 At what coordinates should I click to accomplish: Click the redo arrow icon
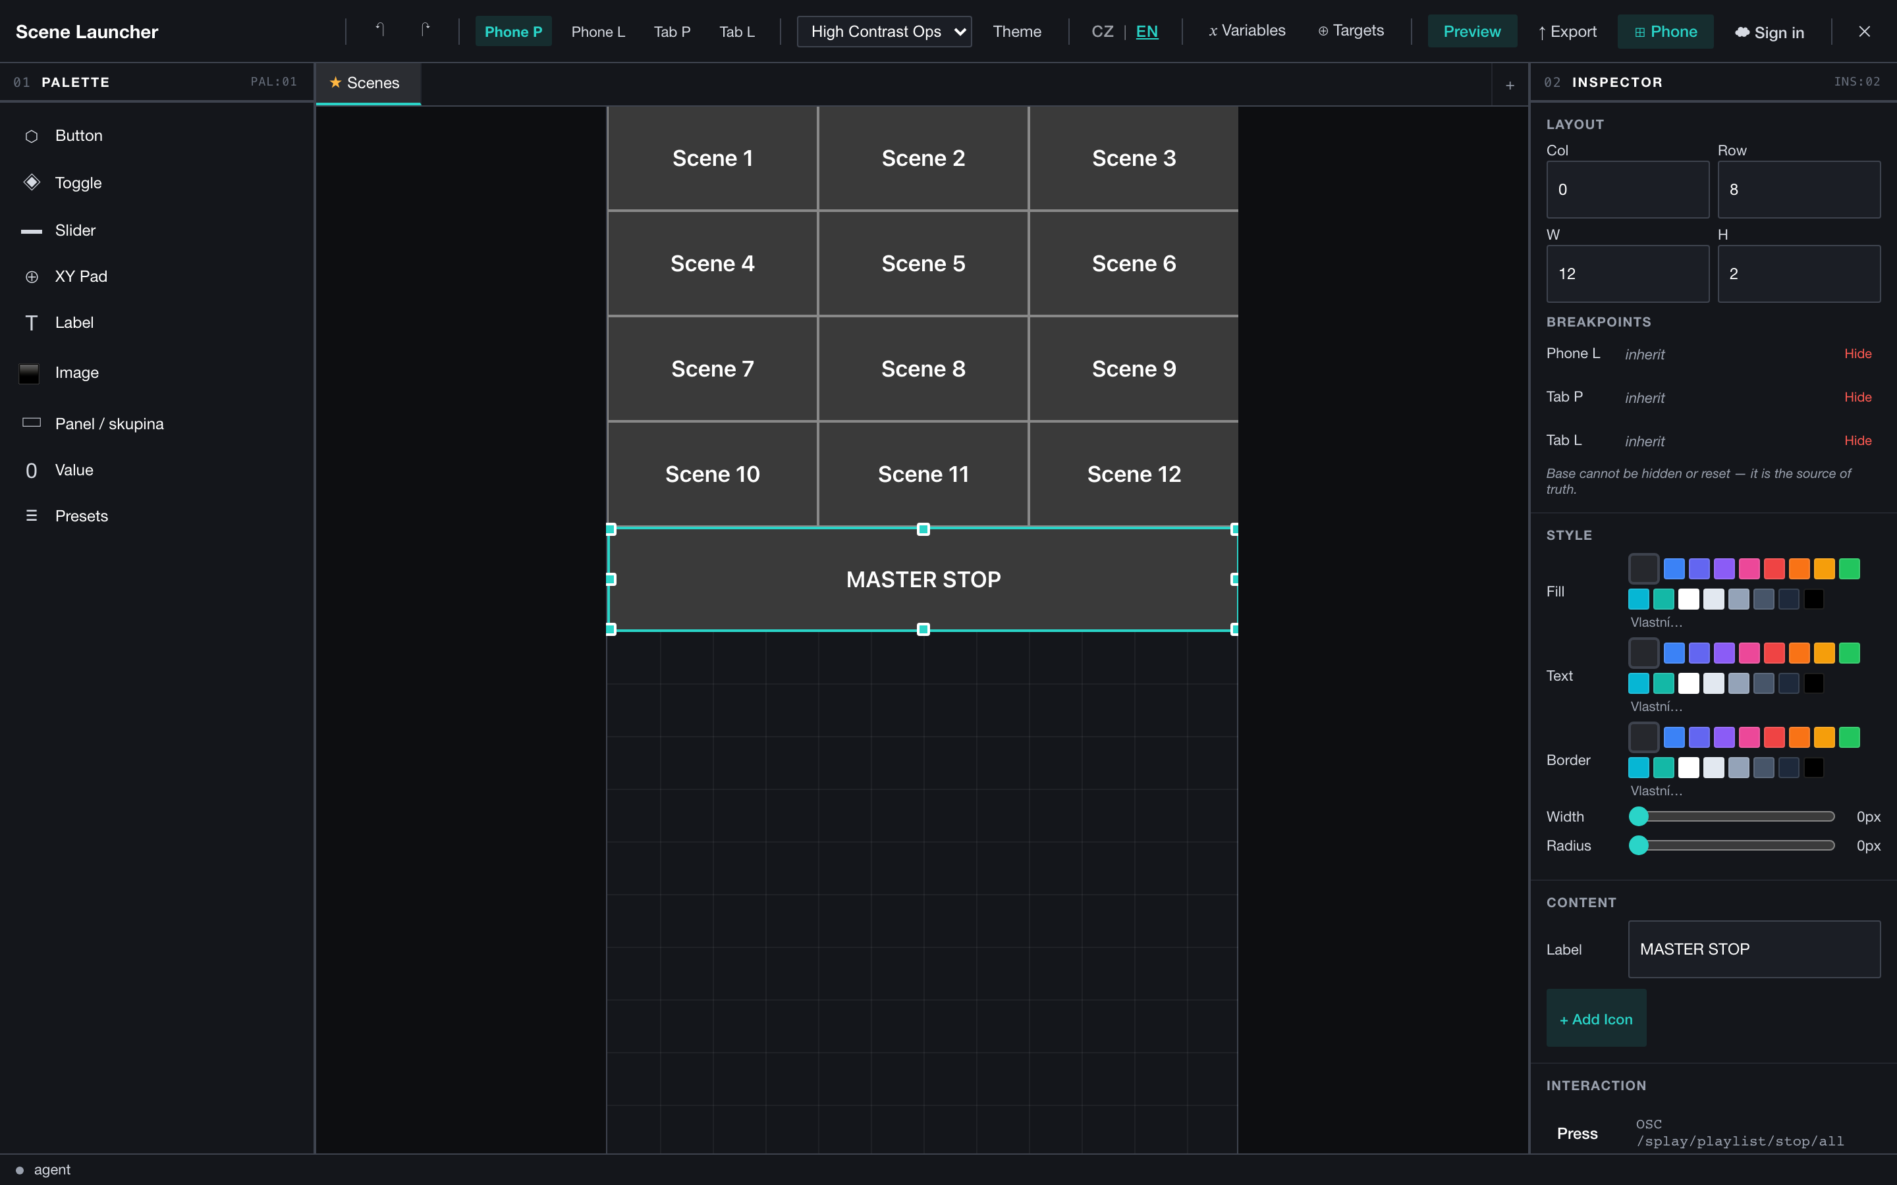425,30
